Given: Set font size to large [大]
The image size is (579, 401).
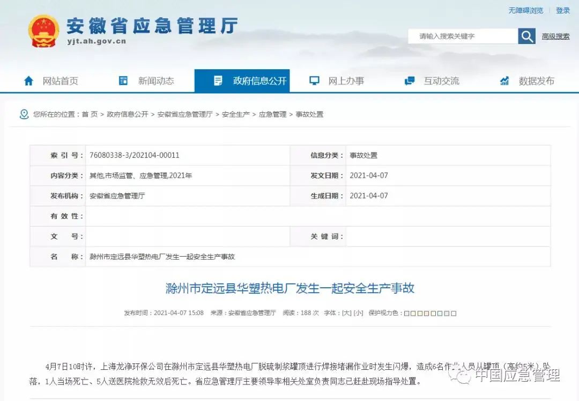Looking at the screenshot, I should [346, 313].
